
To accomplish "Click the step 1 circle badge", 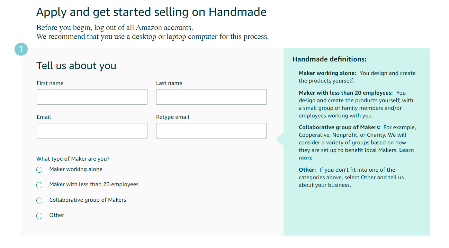I will [21, 49].
